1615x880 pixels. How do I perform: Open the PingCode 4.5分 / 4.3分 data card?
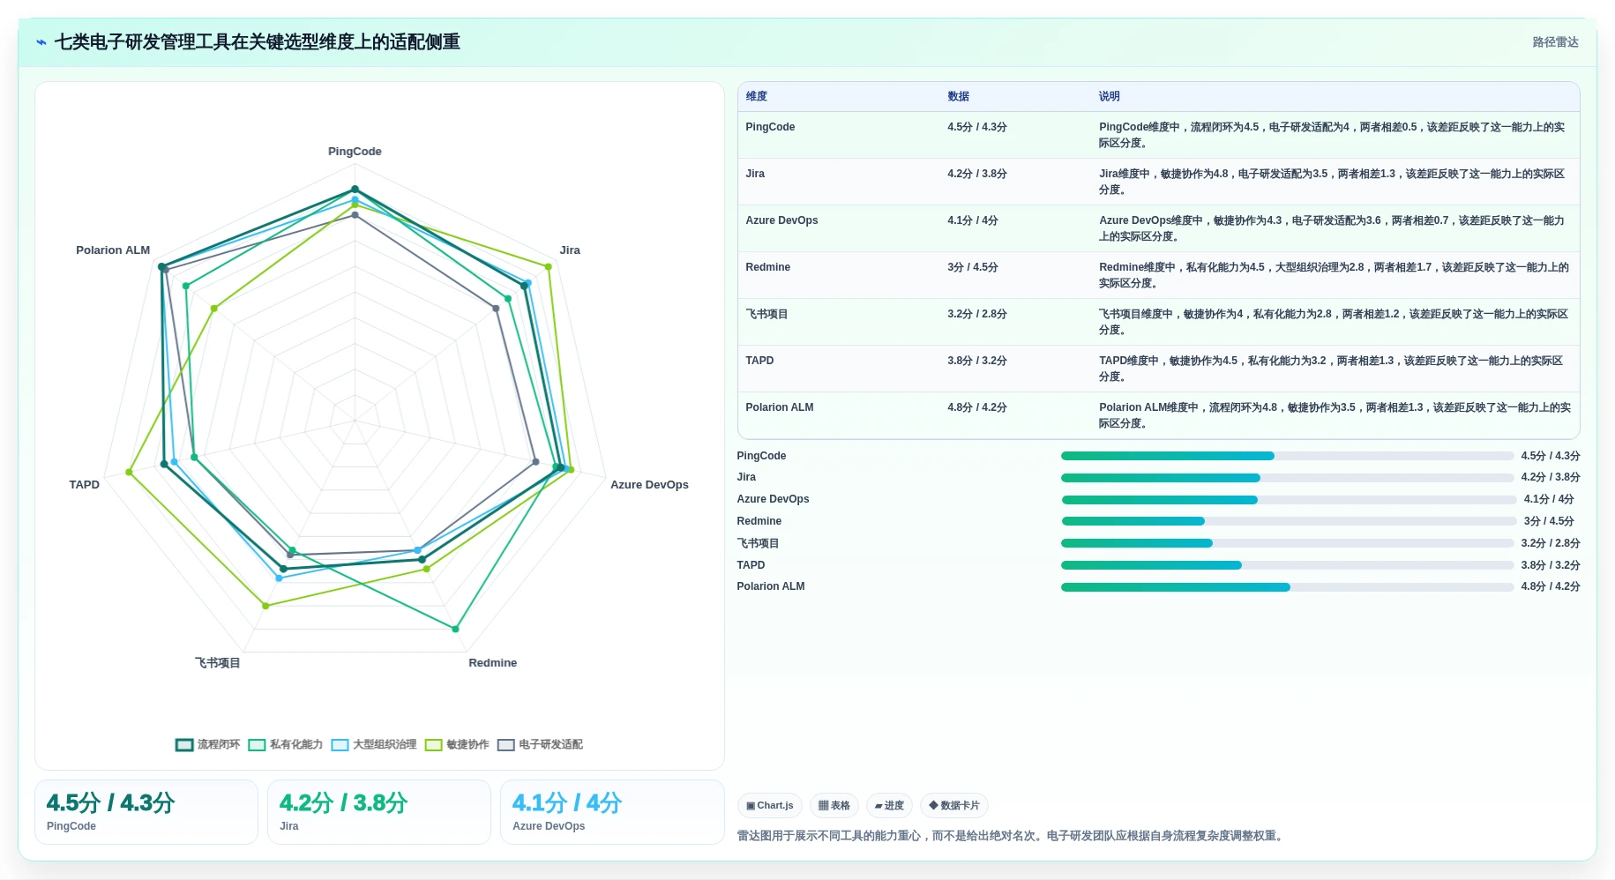point(146,812)
